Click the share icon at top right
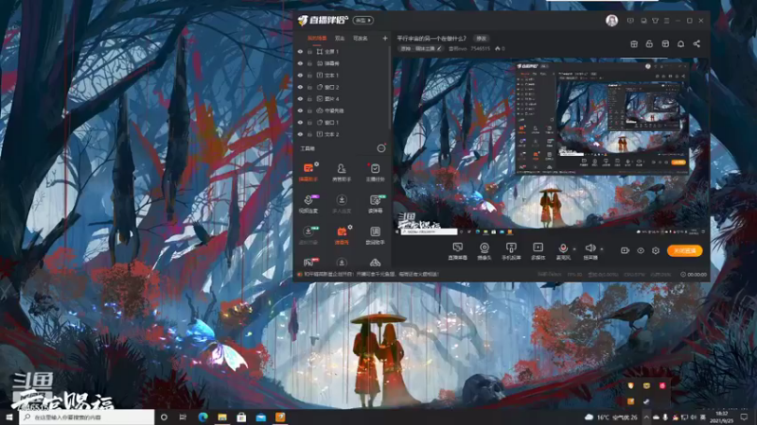 [696, 43]
